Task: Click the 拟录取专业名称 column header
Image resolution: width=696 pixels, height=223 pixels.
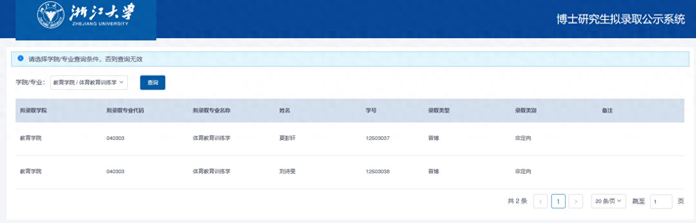Action: (x=212, y=111)
